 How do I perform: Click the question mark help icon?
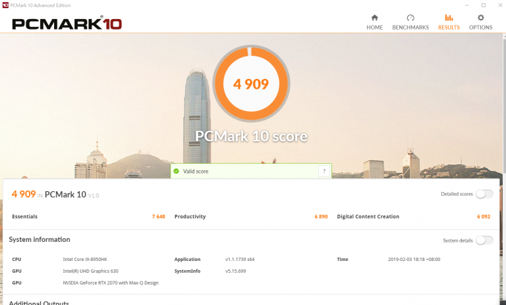pyautogui.click(x=324, y=171)
